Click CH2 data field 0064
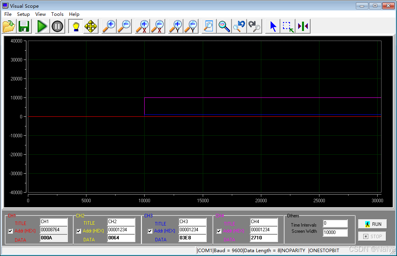Screen dimensions: 397x256 click(121, 238)
